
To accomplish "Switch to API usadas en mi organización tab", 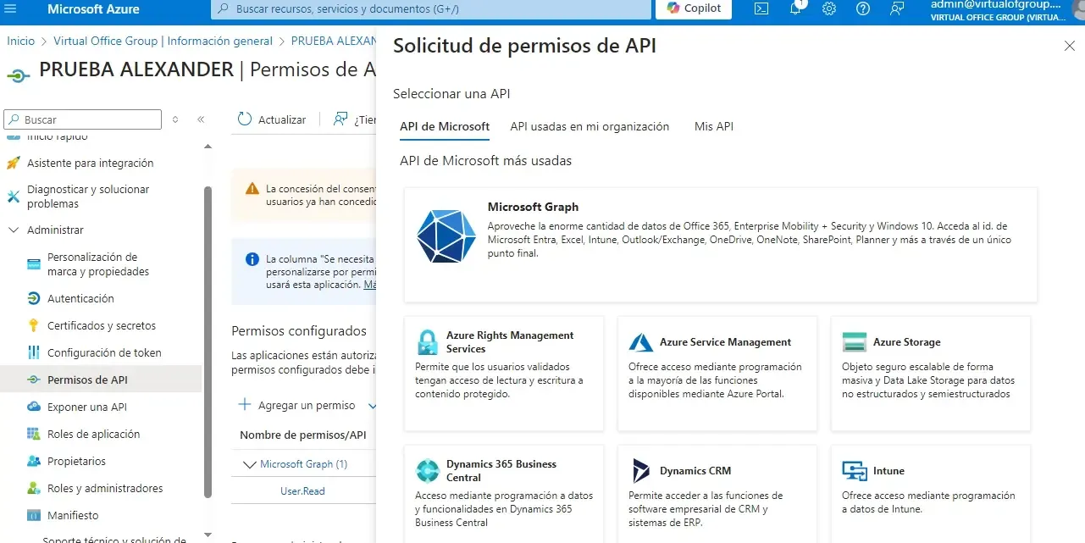I will click(590, 126).
